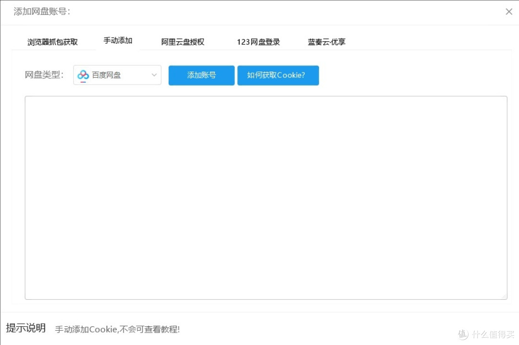Click the close X icon
The height and width of the screenshot is (345, 519).
pyautogui.click(x=509, y=12)
